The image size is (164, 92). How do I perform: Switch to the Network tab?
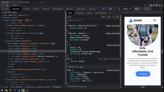46,9
